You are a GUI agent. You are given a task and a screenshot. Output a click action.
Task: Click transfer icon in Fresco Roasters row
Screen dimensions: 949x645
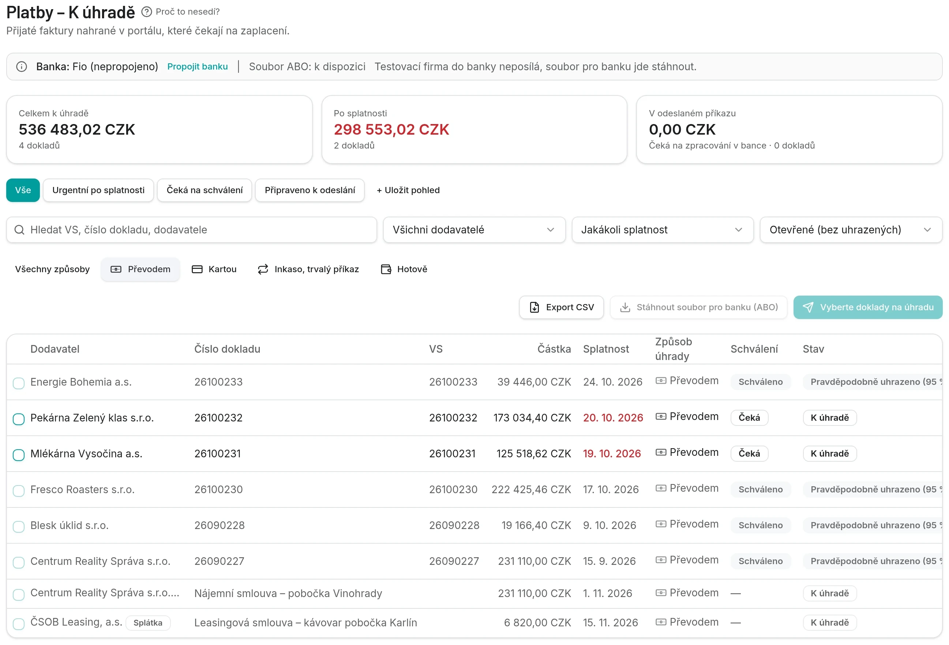[x=661, y=489]
